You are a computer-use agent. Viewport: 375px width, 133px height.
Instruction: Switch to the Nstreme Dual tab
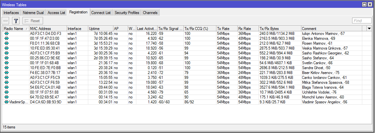pyautogui.click(x=33, y=13)
